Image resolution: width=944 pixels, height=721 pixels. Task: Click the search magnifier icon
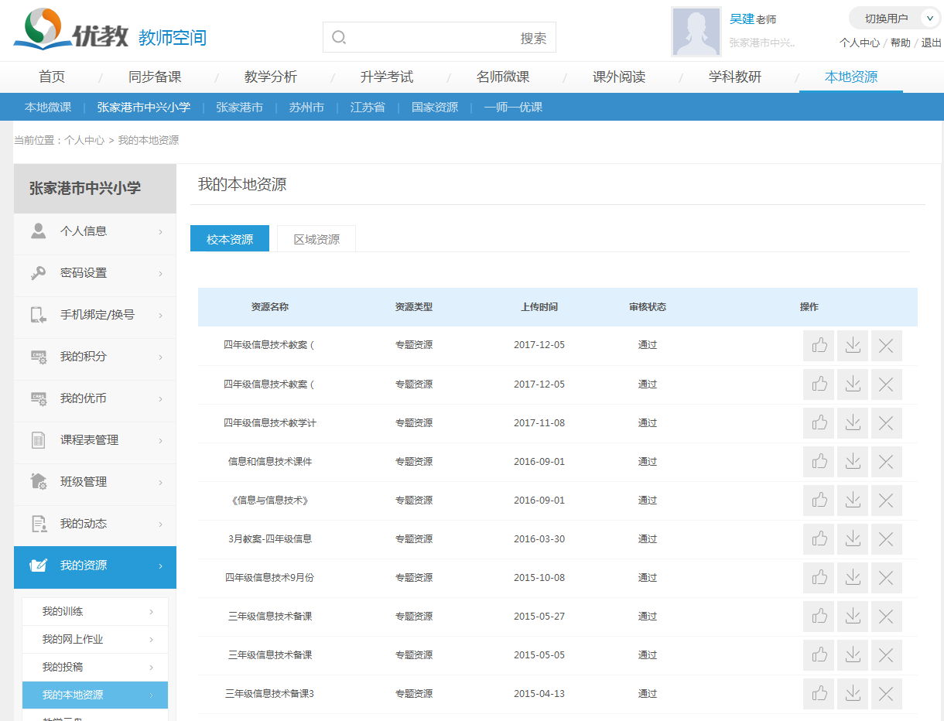click(x=339, y=38)
